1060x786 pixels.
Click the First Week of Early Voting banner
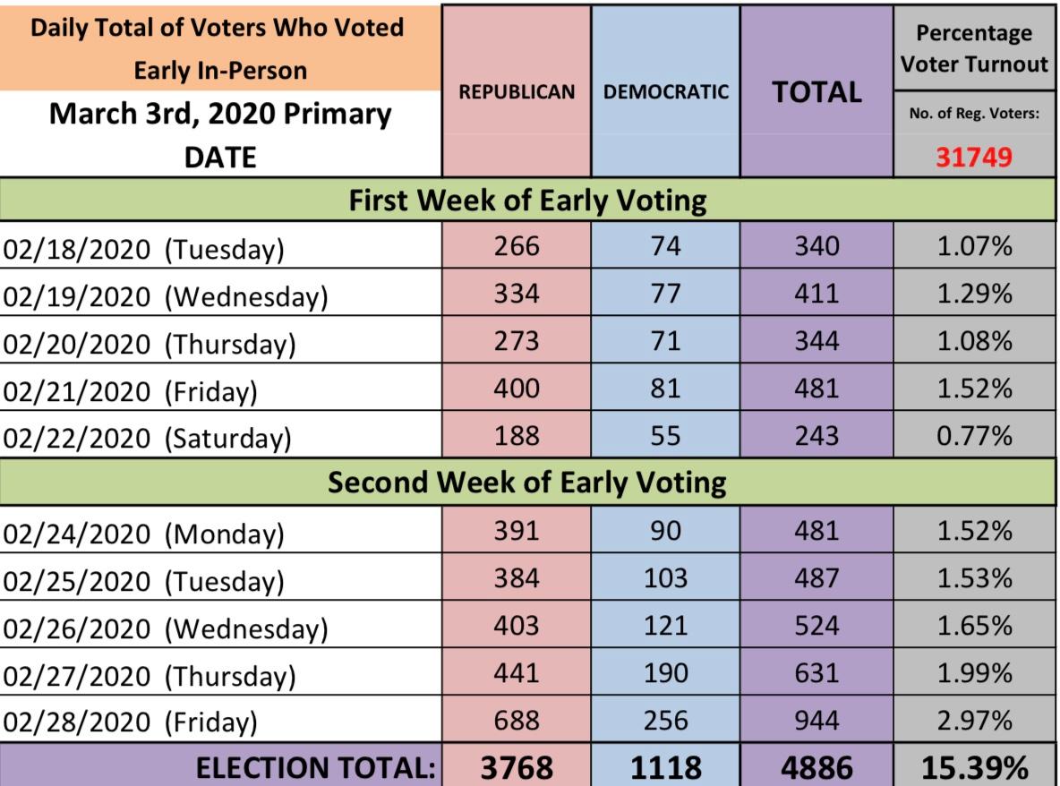coord(527,201)
